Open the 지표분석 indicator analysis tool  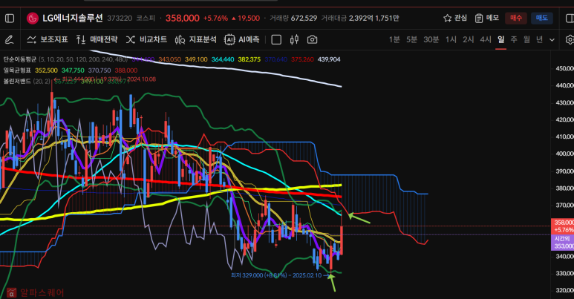195,39
